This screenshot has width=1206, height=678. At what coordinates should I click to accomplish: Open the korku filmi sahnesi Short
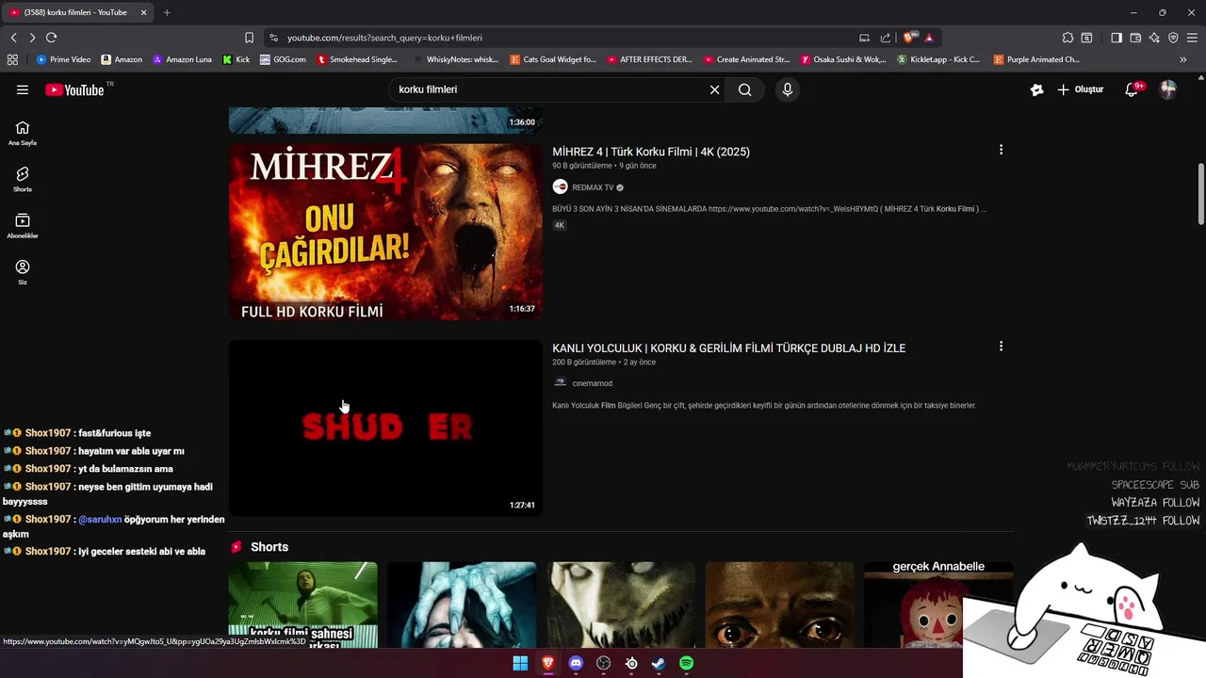[x=303, y=605]
